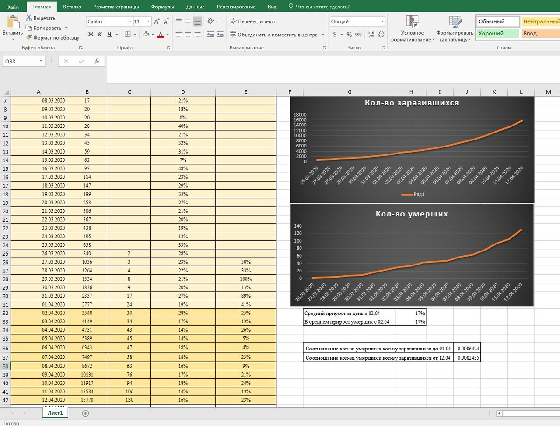Apply the Ввод orange cell style
This screenshot has height=426, width=560.
tap(540, 33)
